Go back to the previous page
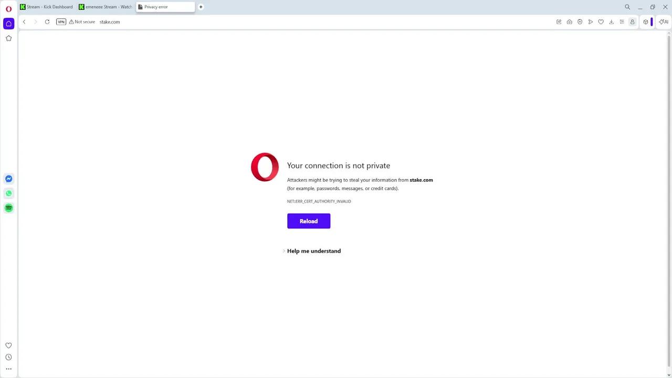Screen dimensions: 672x378 [x=24, y=22]
